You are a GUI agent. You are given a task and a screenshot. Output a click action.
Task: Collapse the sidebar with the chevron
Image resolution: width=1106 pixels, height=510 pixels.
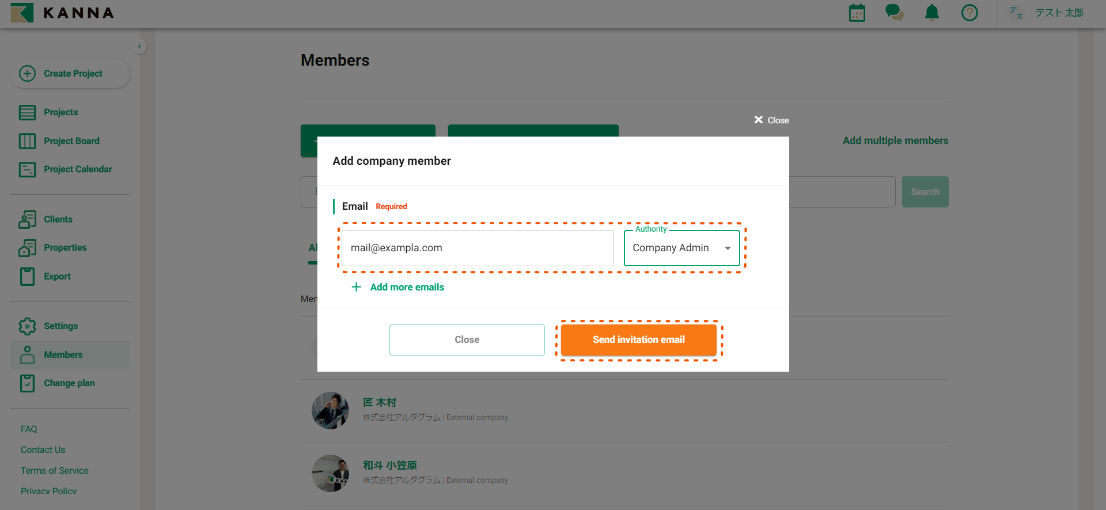coord(139,47)
